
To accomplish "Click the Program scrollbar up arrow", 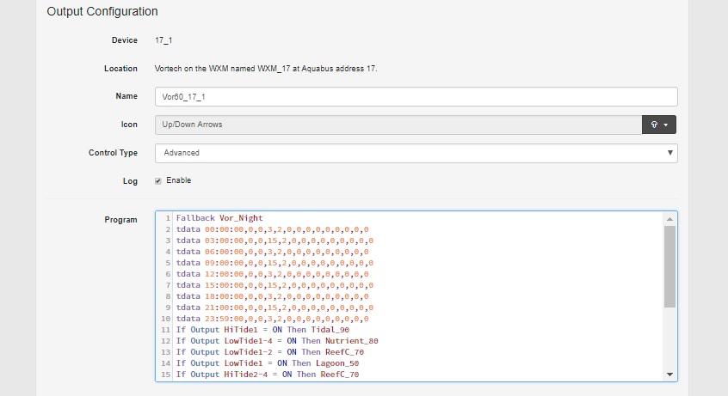I will (x=669, y=219).
